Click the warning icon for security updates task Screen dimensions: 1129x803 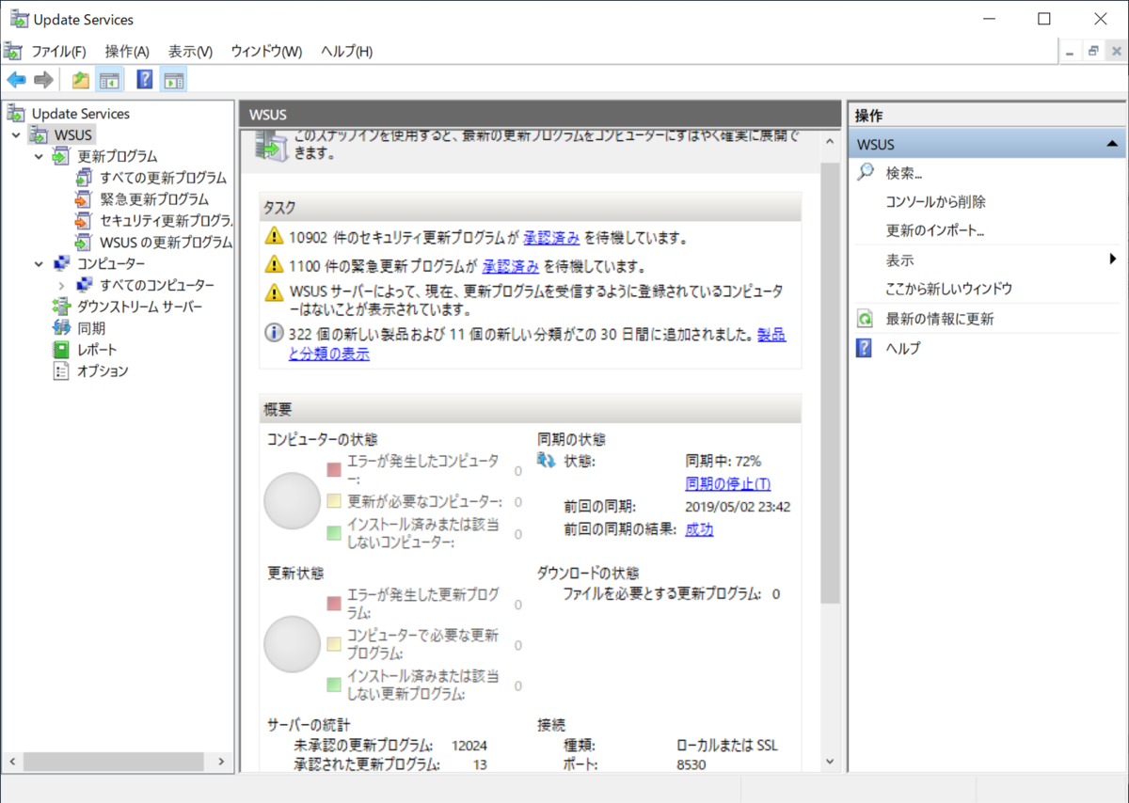pos(274,236)
